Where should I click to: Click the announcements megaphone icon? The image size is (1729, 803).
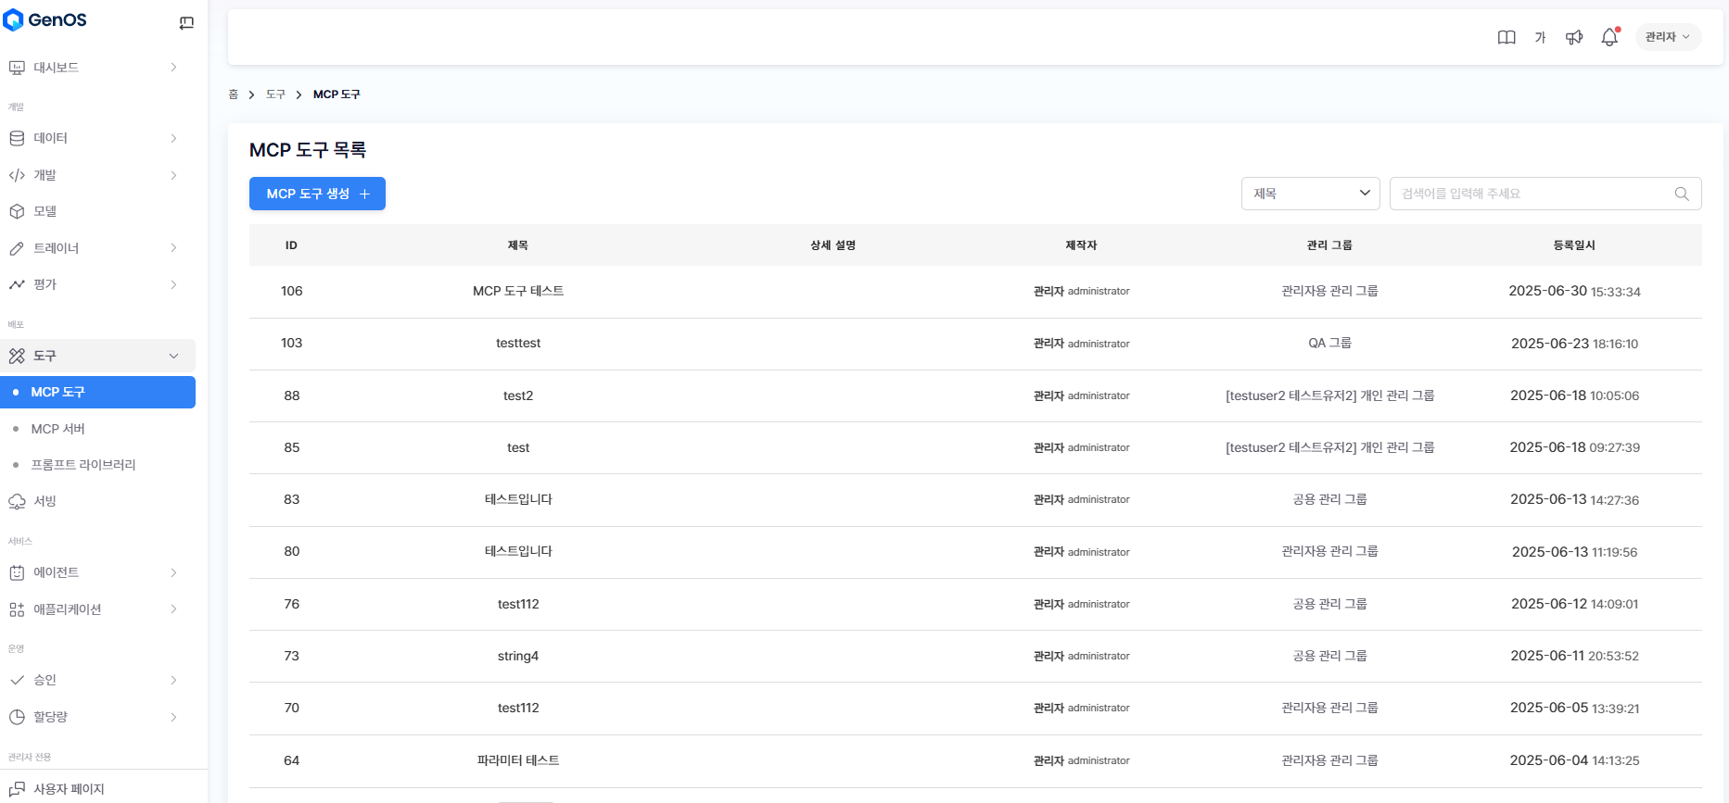coord(1574,37)
